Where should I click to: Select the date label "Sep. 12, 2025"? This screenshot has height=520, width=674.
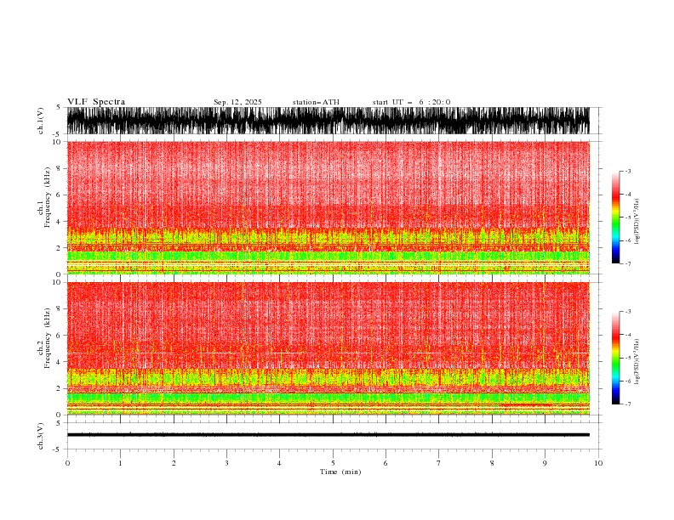[237, 102]
